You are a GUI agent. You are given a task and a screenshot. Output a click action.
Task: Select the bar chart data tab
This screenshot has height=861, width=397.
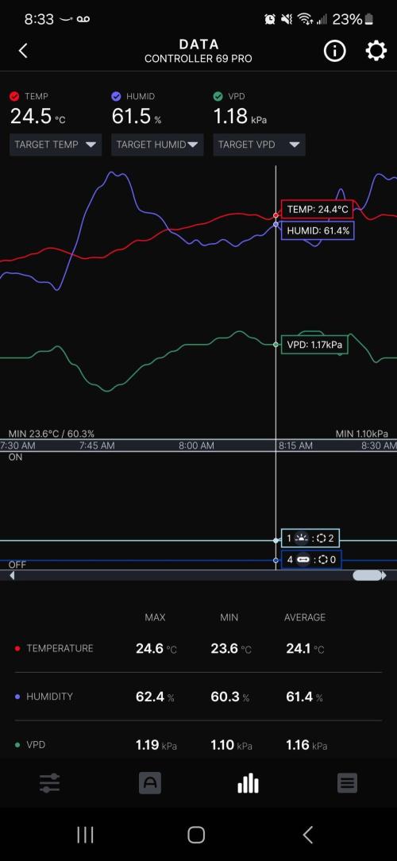pos(248,783)
